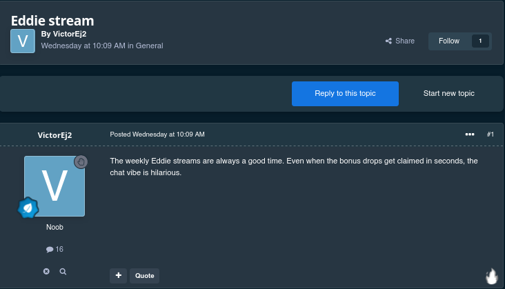Click the plus multiquote button
The image size is (505, 289).
(118, 275)
